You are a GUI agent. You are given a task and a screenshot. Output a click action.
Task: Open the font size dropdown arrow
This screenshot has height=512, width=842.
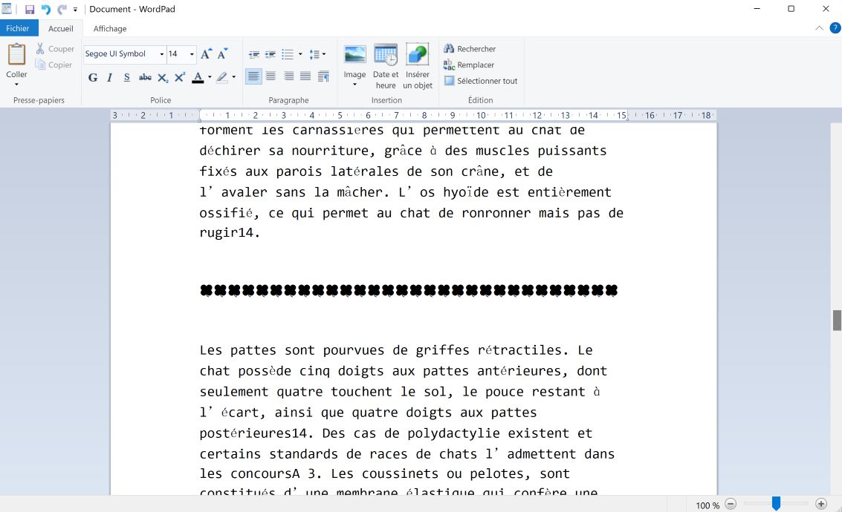pos(192,54)
